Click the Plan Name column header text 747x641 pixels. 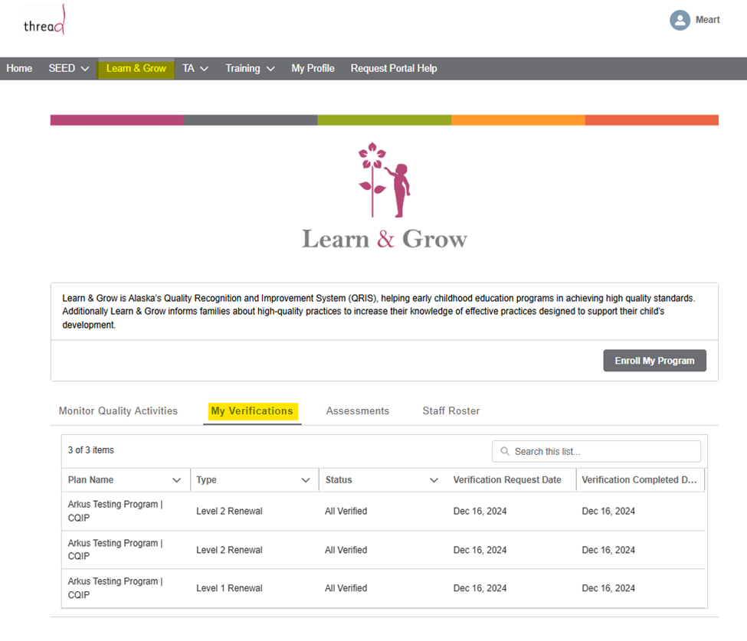point(90,480)
